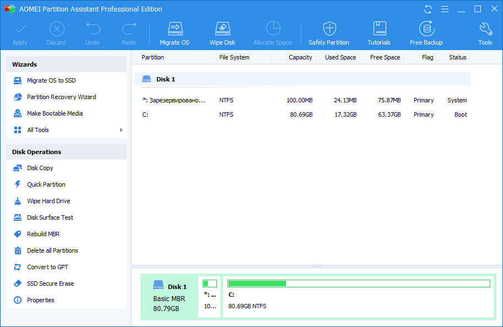Open Migrate OS to SSD wizard link
Image resolution: width=503 pixels, height=327 pixels.
(51, 80)
